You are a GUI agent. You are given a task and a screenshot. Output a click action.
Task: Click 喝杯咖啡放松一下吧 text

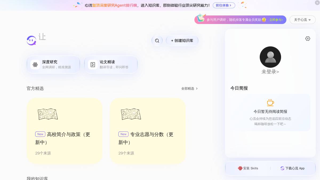pyautogui.click(x=270, y=124)
